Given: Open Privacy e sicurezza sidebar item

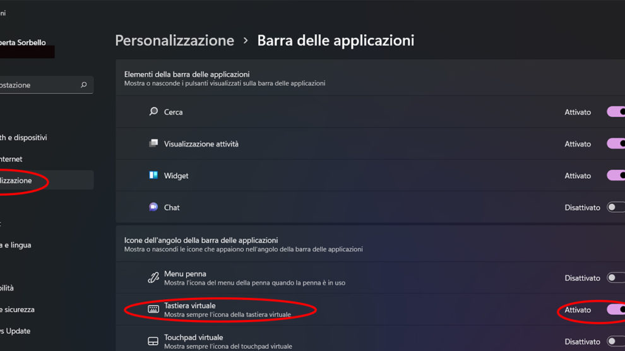Looking at the screenshot, I should [x=17, y=309].
